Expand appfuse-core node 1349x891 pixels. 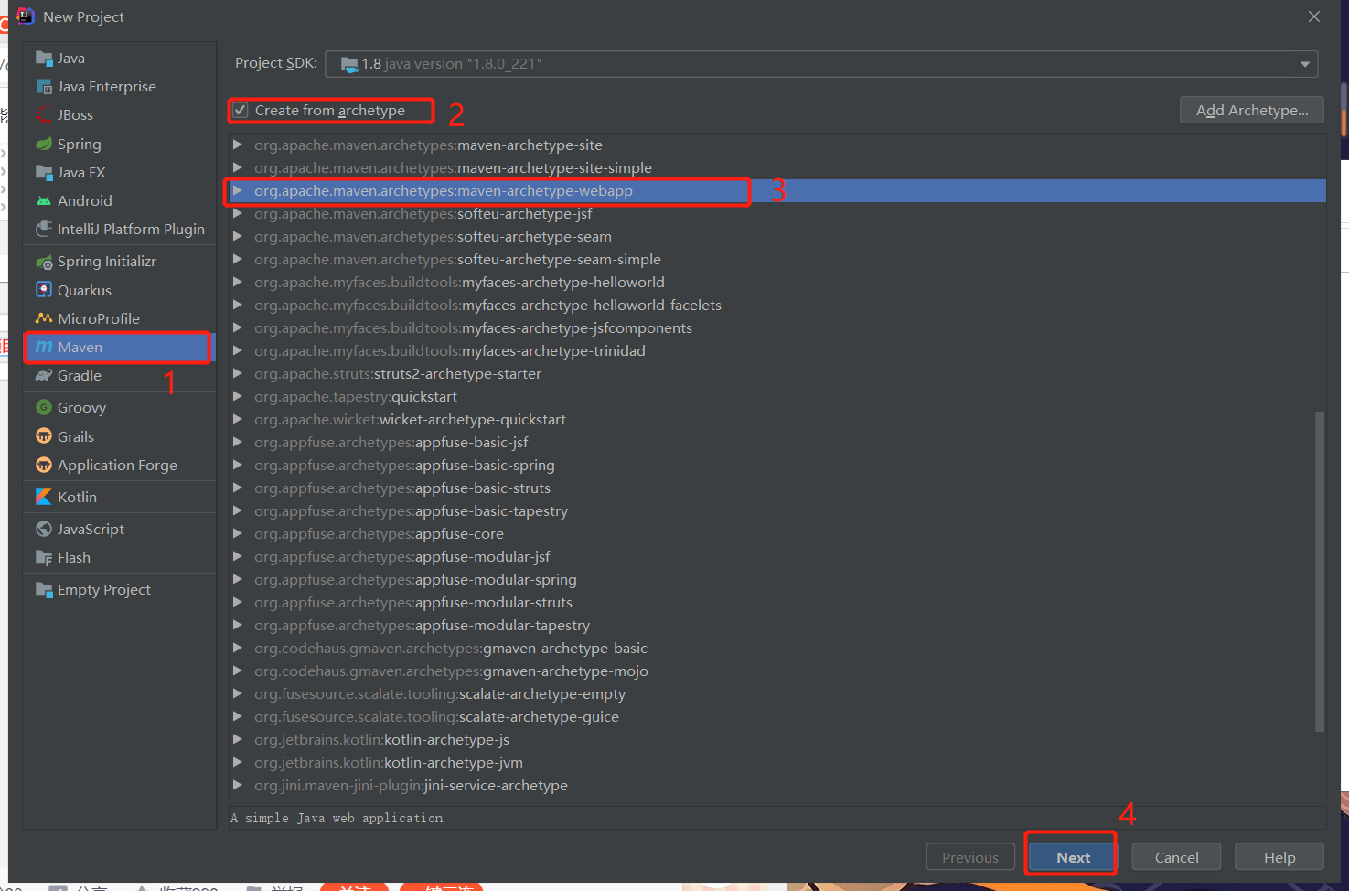click(238, 533)
